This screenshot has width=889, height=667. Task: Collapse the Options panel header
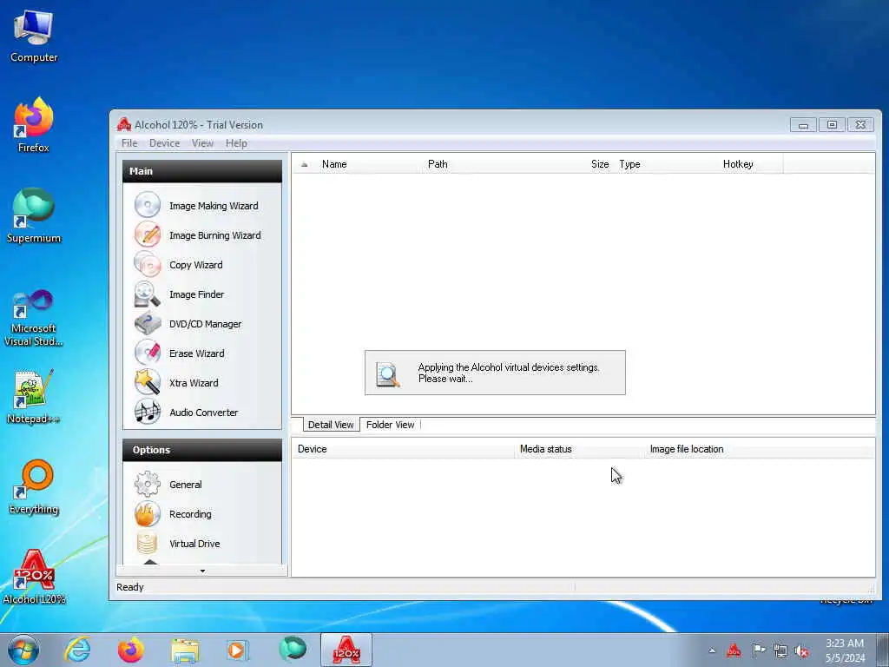tap(201, 450)
